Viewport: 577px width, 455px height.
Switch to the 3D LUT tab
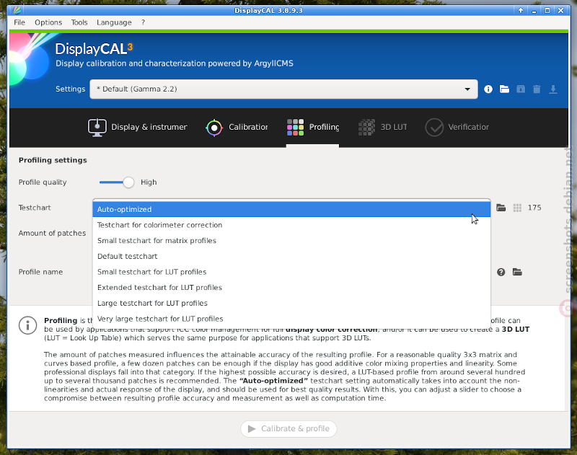pos(383,127)
